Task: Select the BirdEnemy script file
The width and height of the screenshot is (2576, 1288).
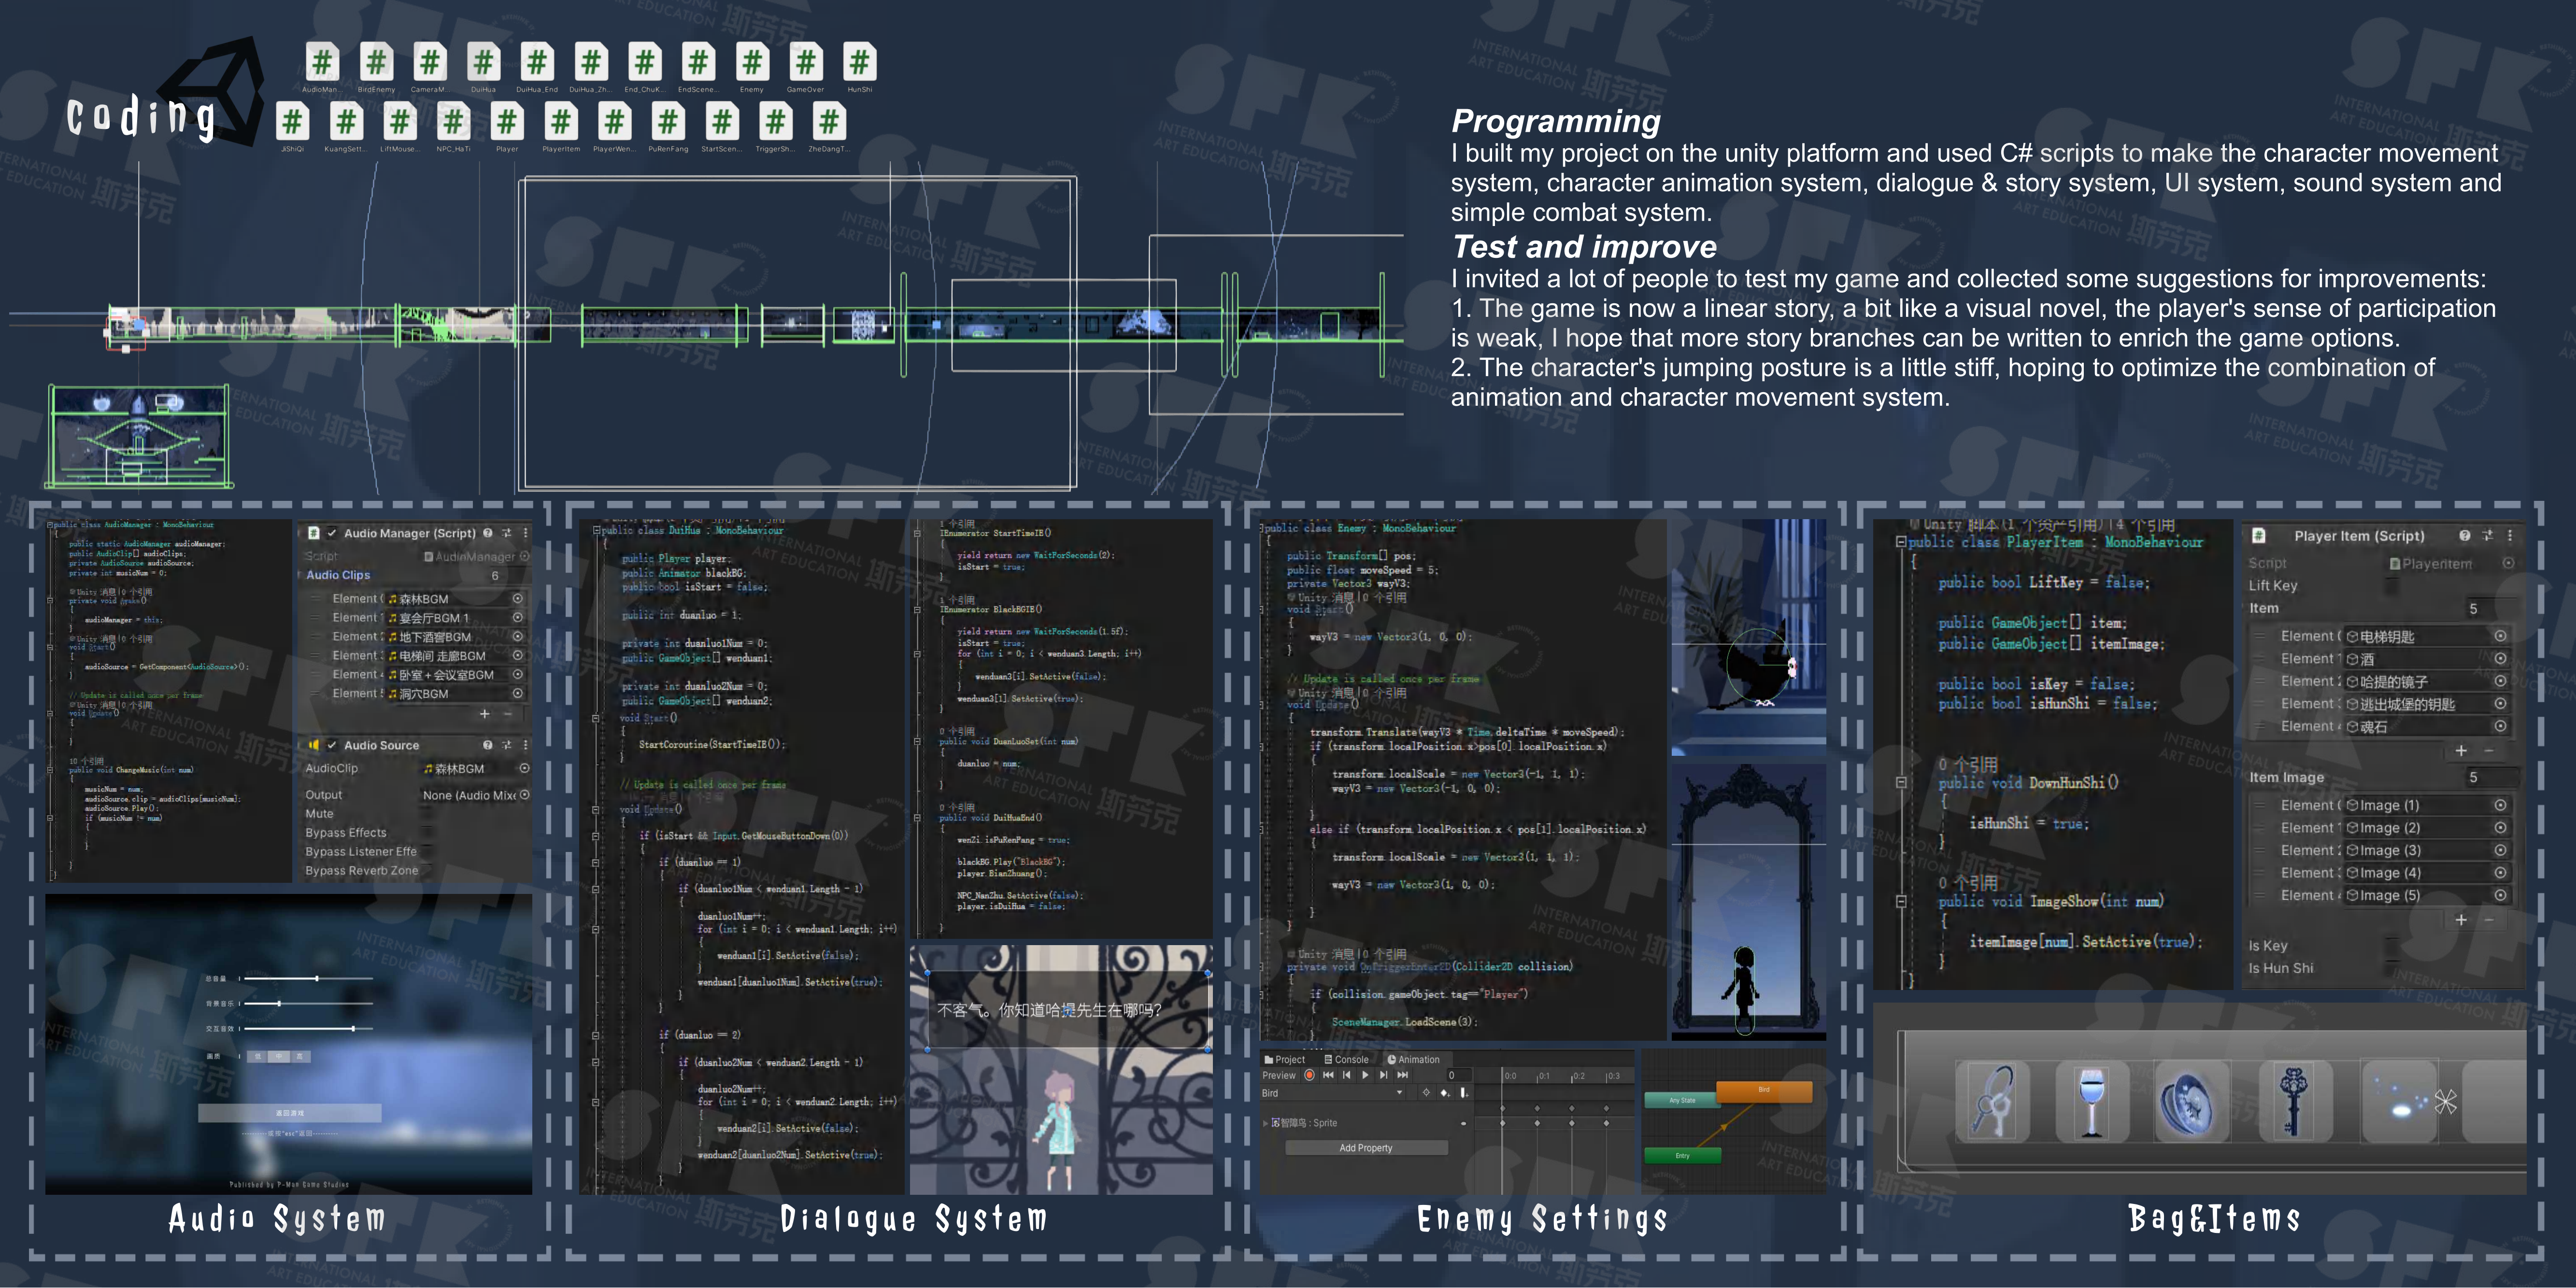Action: [376, 62]
